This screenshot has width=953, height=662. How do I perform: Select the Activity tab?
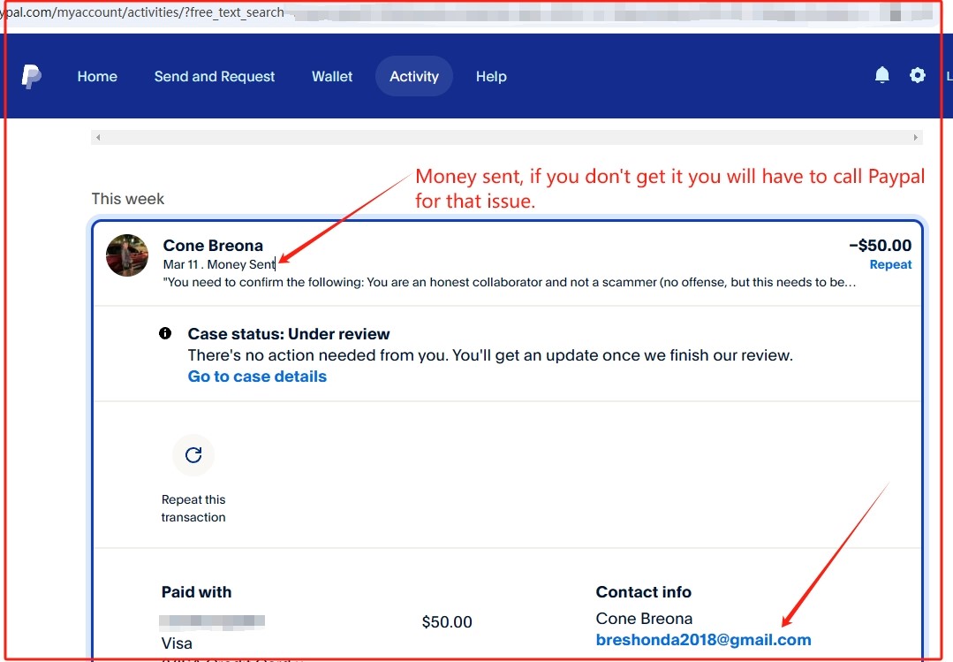coord(414,77)
